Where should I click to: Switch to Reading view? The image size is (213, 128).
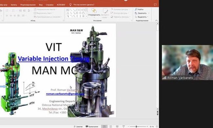tap(117, 126)
